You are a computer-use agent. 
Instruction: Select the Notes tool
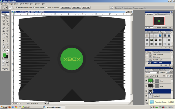click(x=4, y=47)
